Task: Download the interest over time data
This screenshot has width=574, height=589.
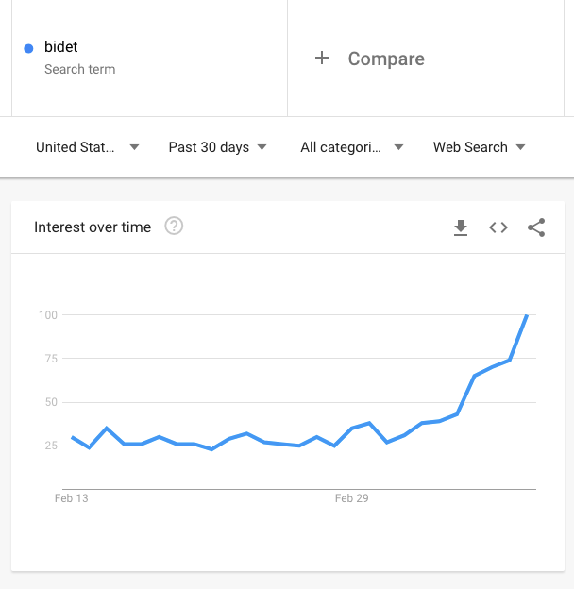Action: (461, 227)
